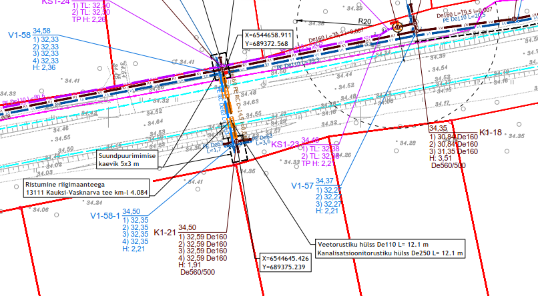The height and width of the screenshot is (296, 538).
Task: Click De560/500 text below K1-21
Action: tap(198, 273)
